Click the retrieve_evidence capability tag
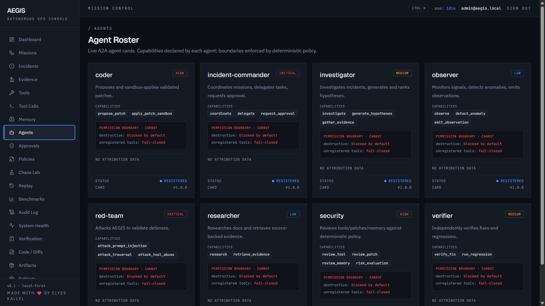The image size is (545, 306). pyautogui.click(x=251, y=254)
